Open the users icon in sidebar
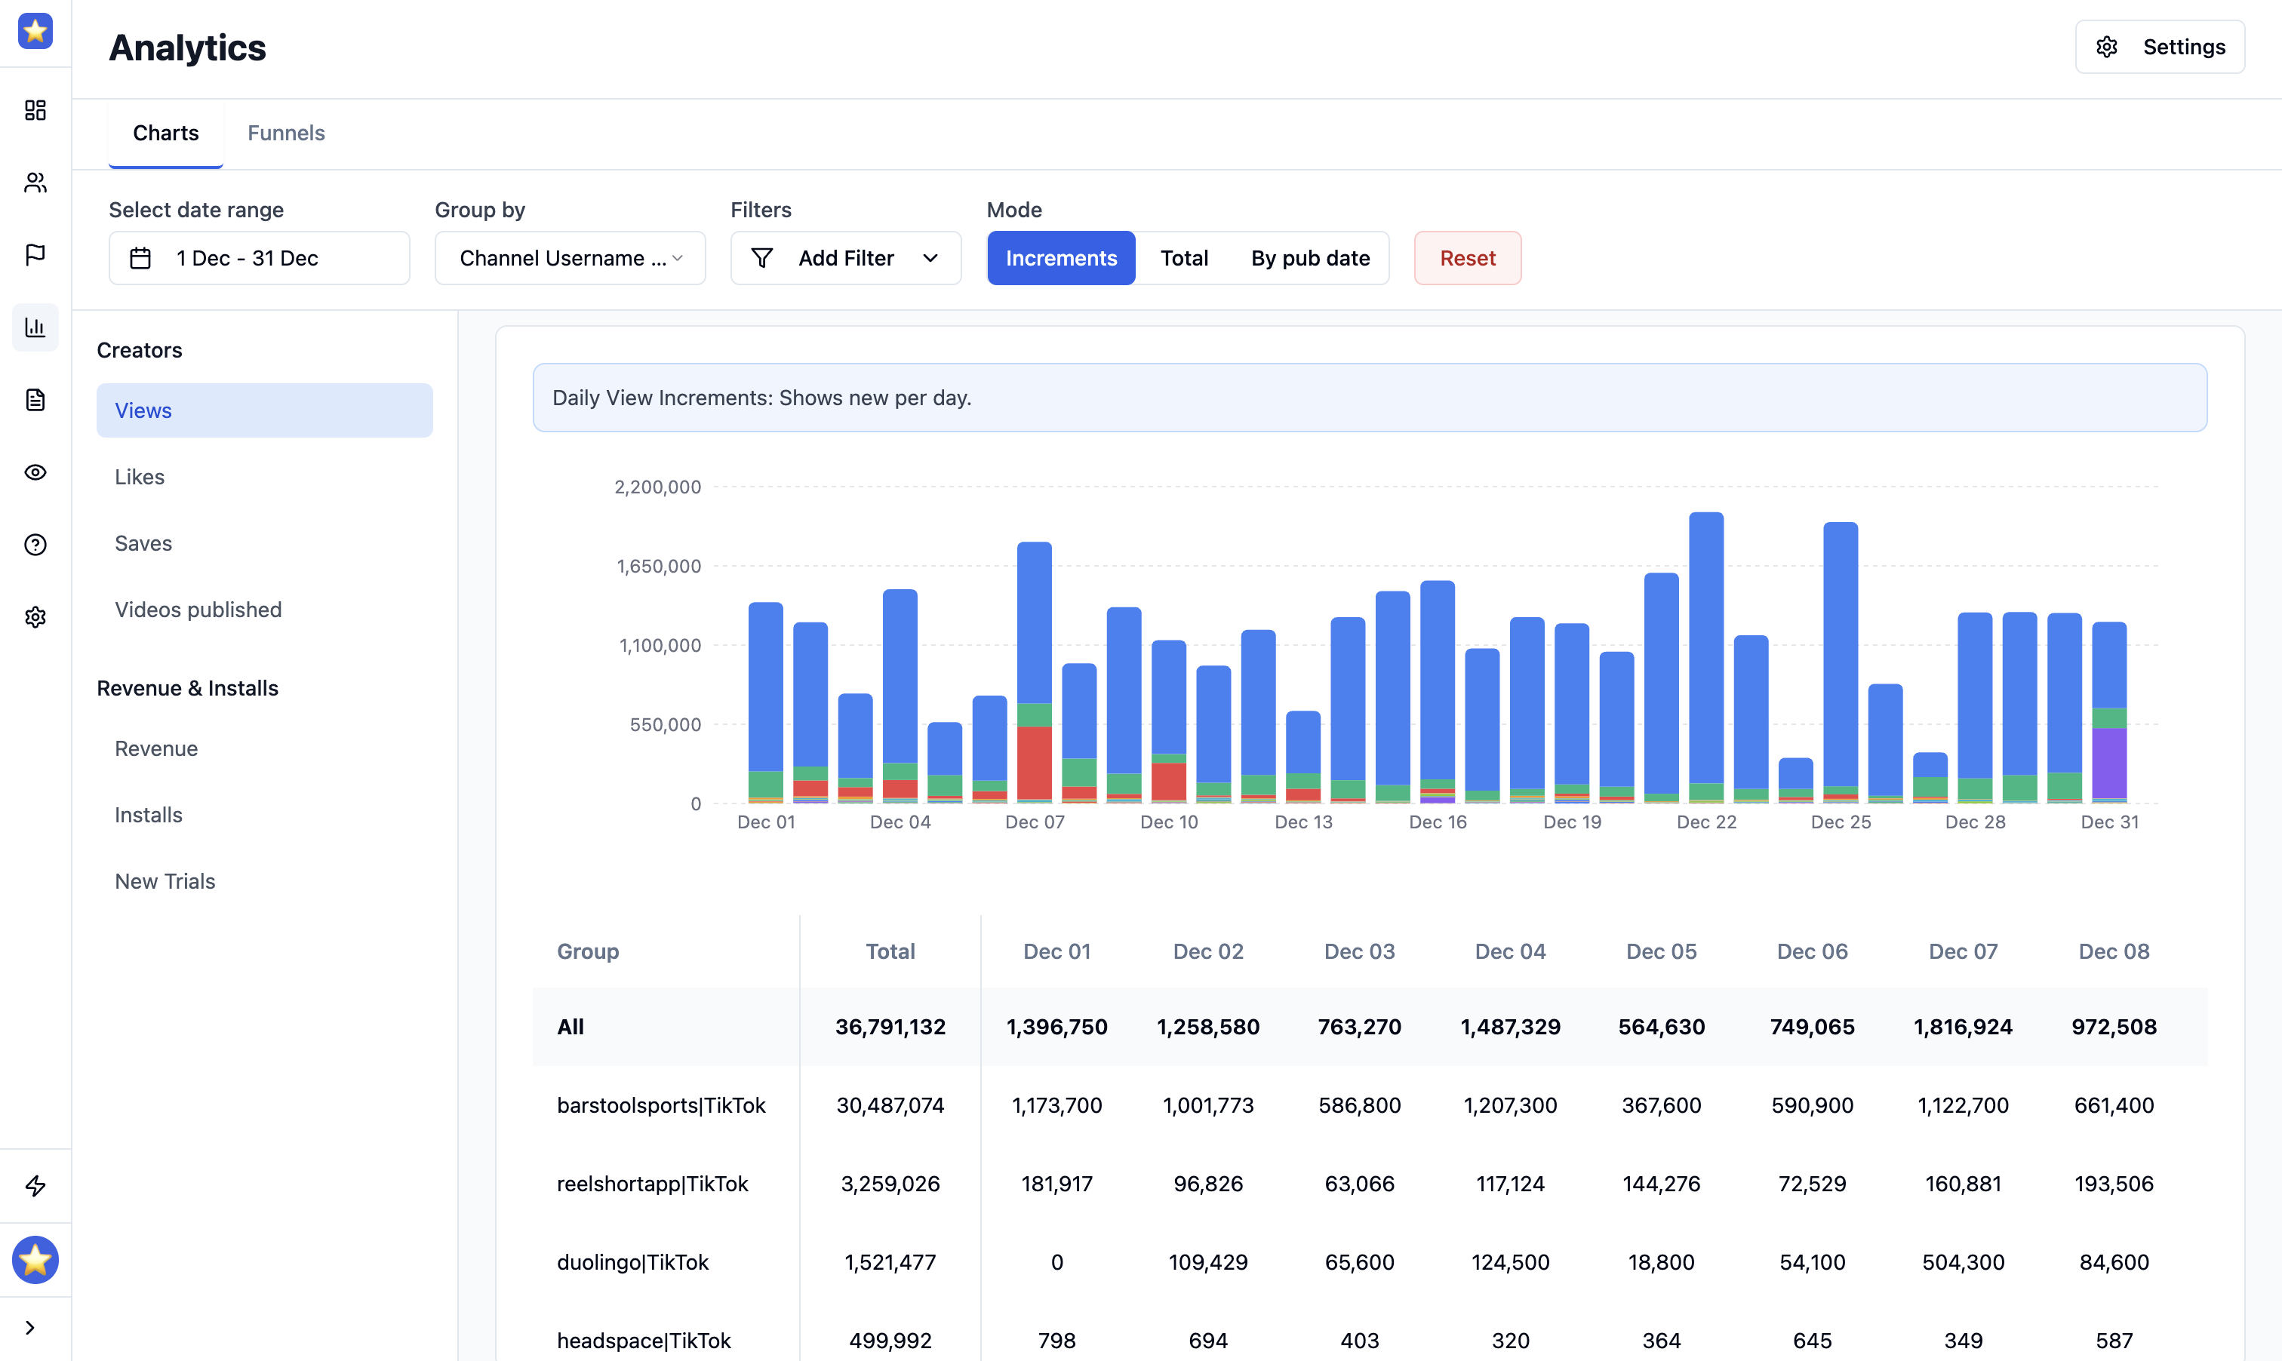The image size is (2282, 1361). tap(35, 183)
